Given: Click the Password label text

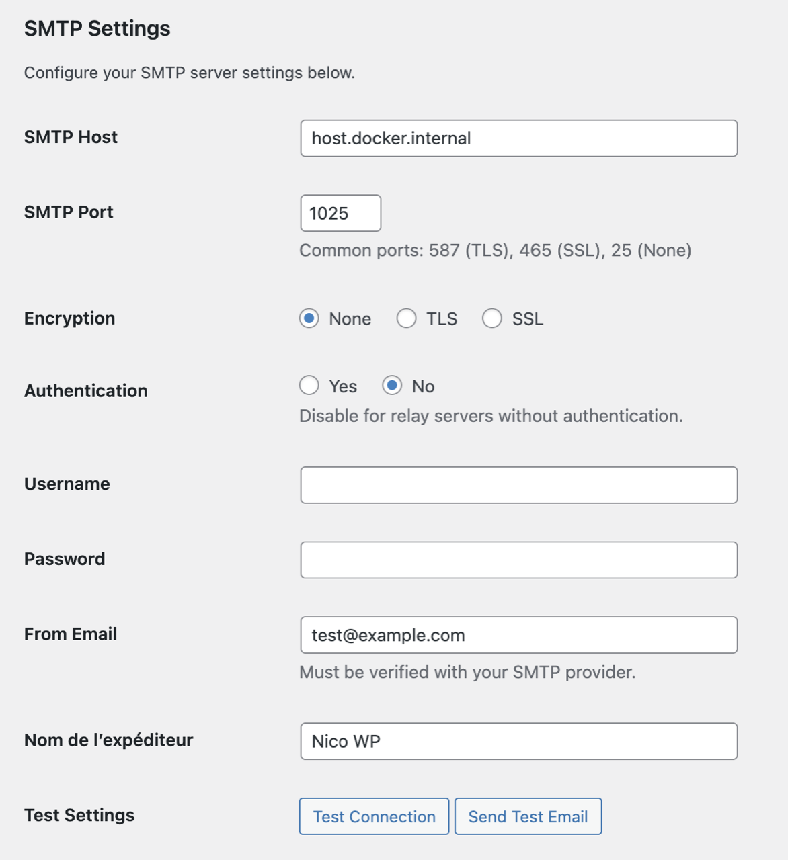Looking at the screenshot, I should point(65,559).
